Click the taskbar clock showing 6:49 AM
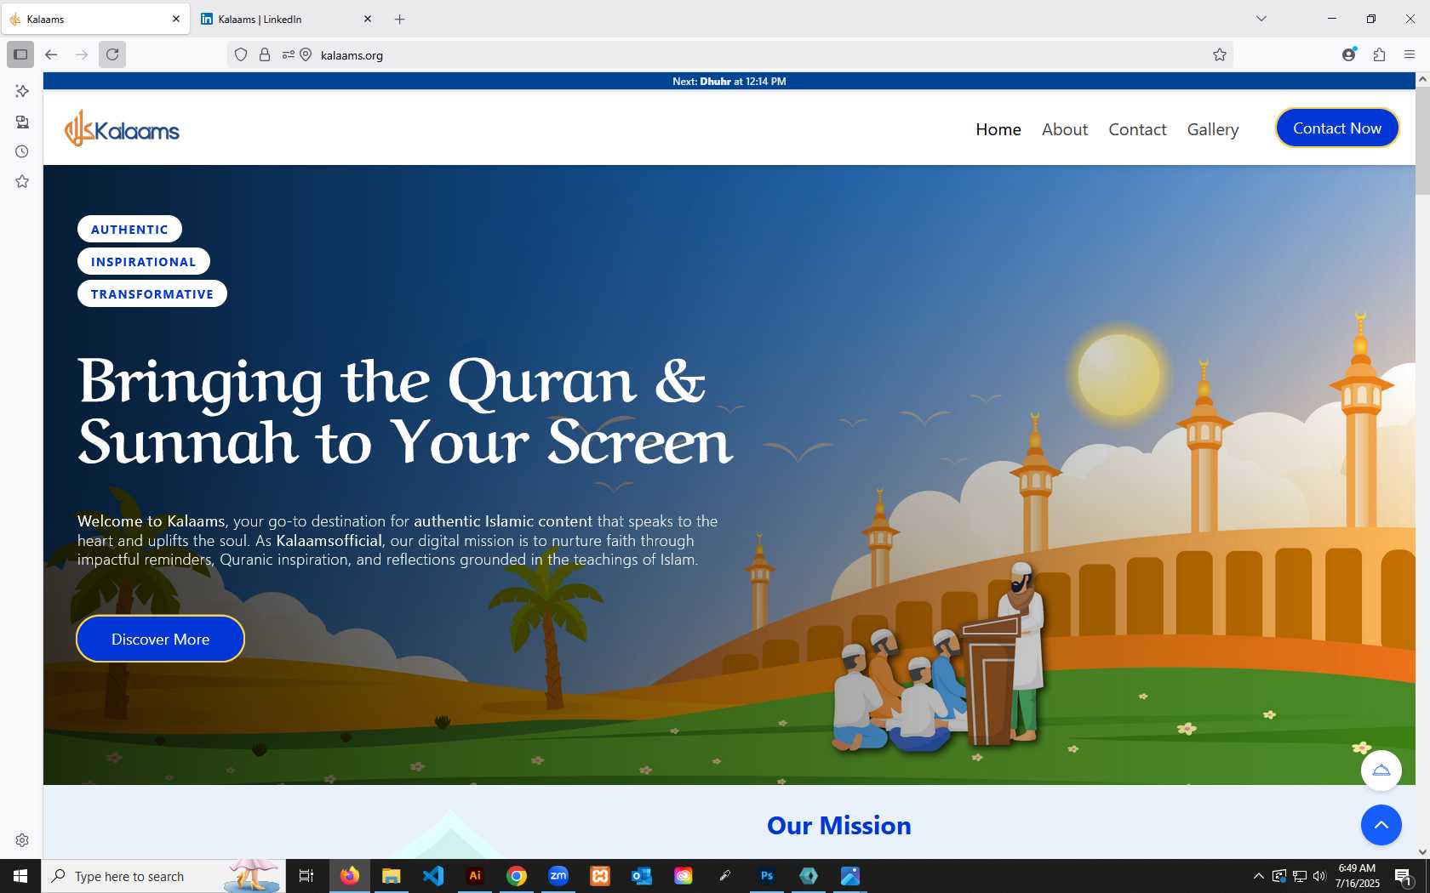The image size is (1430, 893). pyautogui.click(x=1357, y=876)
